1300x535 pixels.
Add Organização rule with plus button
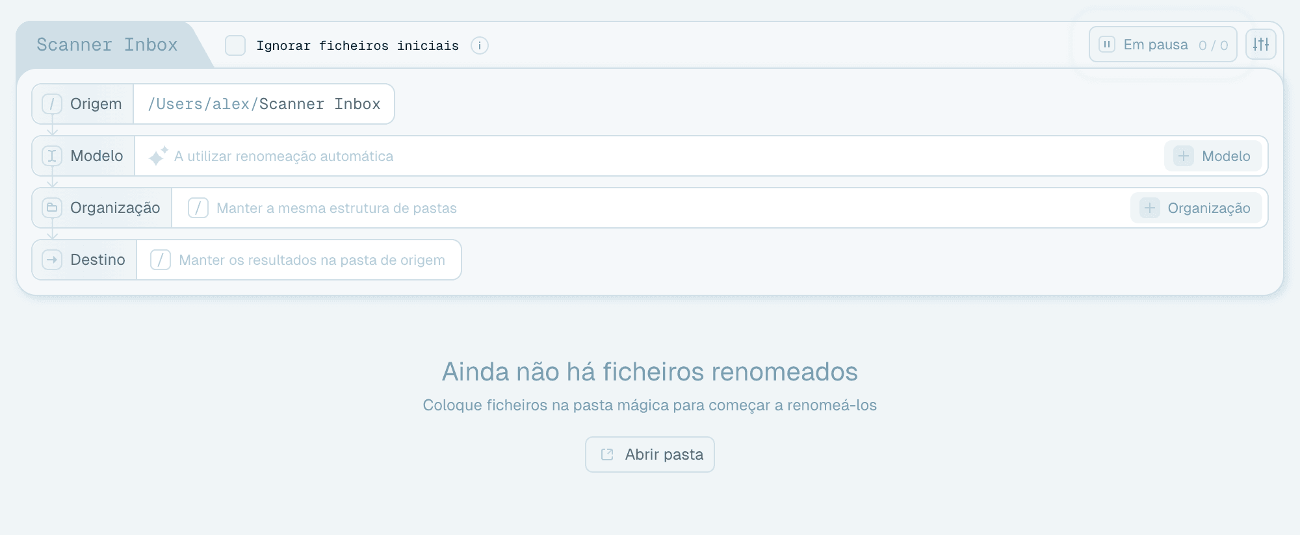point(1196,208)
